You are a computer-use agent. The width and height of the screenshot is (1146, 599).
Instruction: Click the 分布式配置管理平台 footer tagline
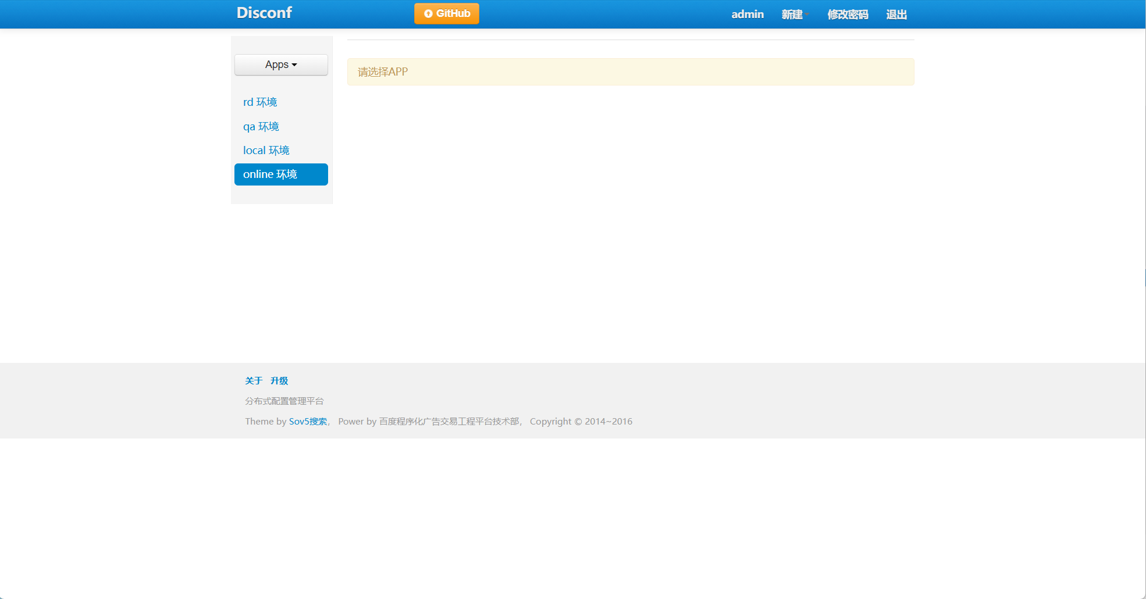pos(284,401)
